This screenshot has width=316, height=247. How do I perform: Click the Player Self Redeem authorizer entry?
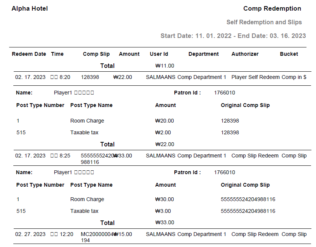coord(255,77)
